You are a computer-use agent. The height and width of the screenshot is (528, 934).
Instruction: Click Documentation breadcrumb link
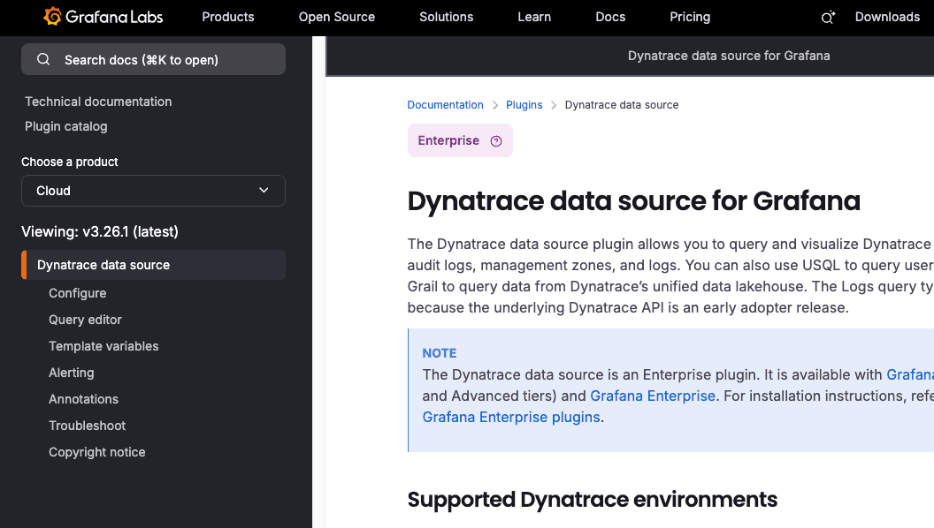[445, 105]
